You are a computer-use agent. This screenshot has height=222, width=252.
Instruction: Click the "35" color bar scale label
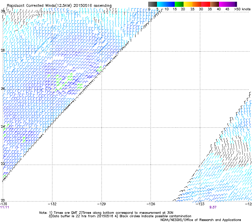(x=210, y=9)
